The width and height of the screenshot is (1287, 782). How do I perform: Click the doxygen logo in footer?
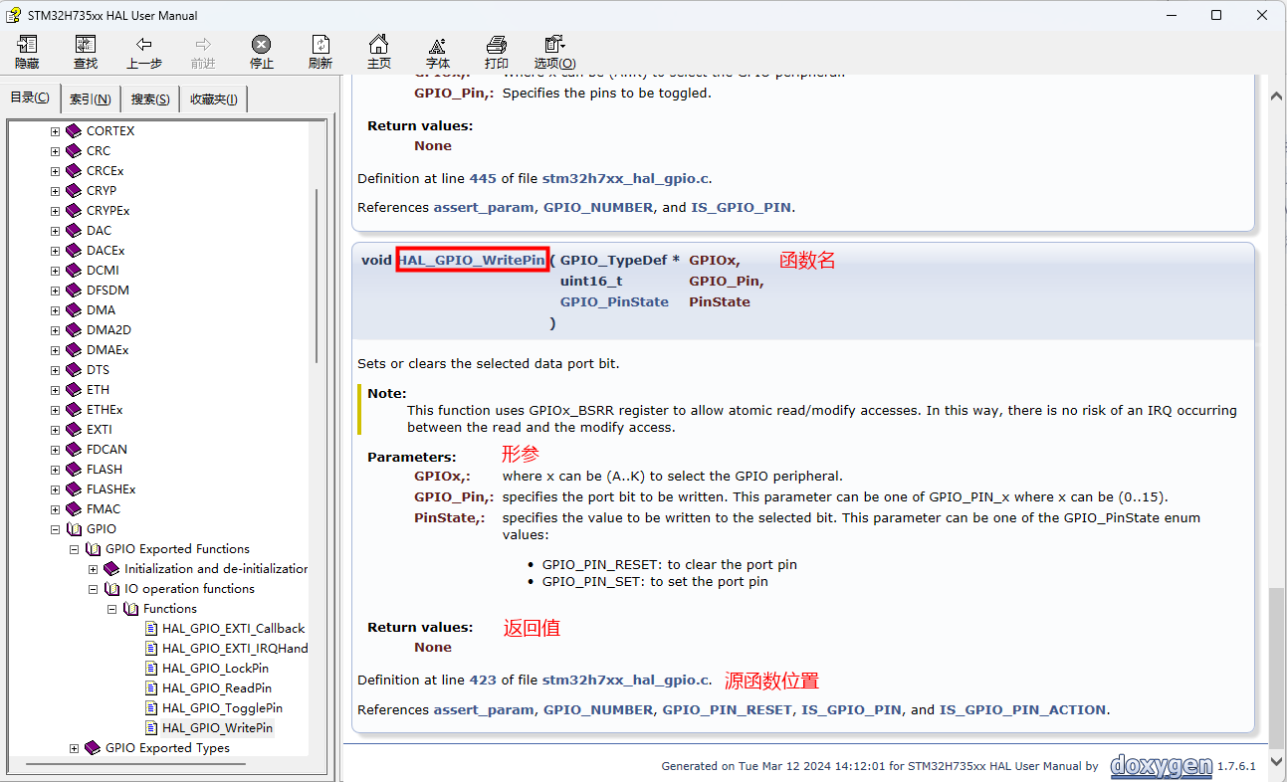(1162, 766)
